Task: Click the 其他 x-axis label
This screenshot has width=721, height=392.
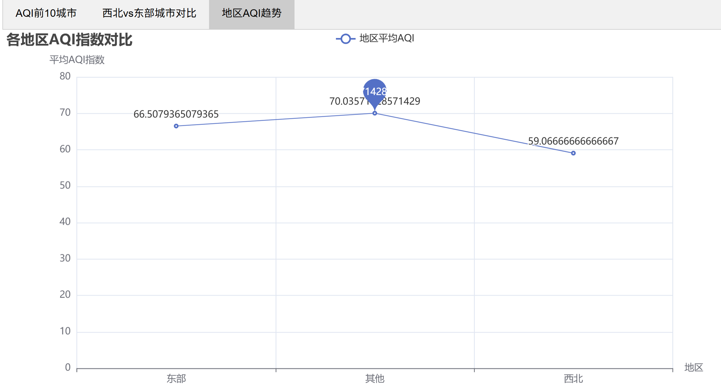Action: pos(375,379)
